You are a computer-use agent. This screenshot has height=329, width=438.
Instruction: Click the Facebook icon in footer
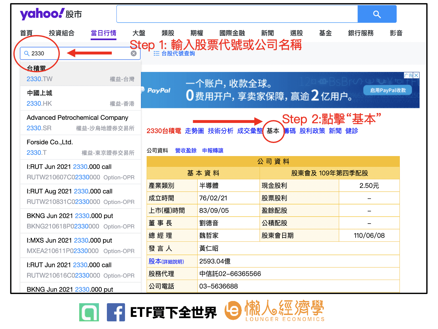[x=116, y=312]
